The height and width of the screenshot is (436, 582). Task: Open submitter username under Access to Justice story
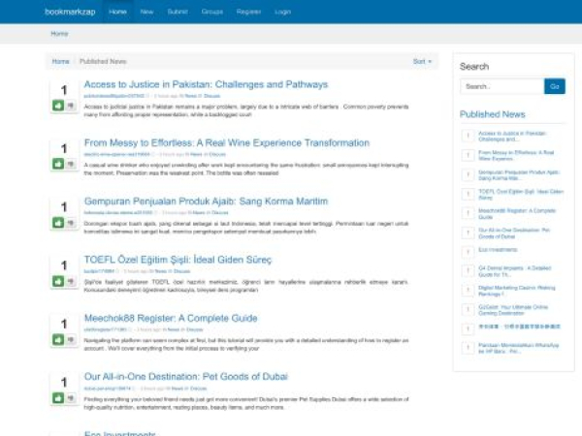click(113, 96)
